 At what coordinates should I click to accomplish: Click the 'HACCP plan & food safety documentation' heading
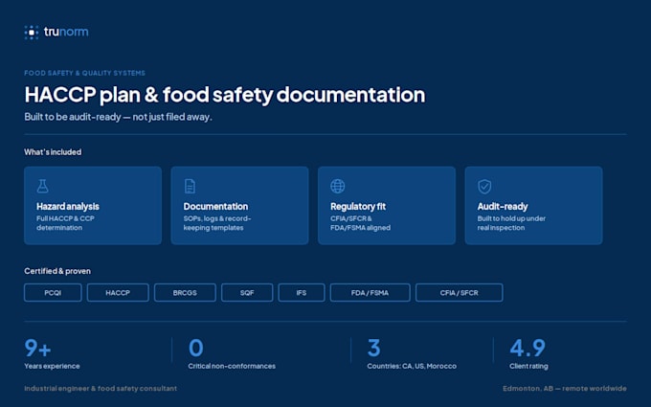tap(225, 95)
